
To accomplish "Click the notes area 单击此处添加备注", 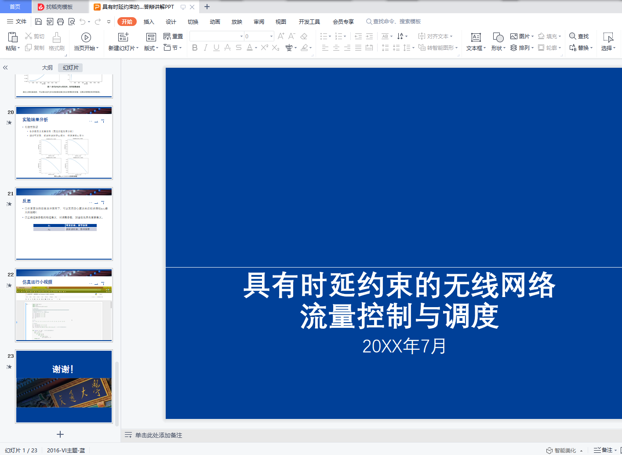I will (159, 435).
